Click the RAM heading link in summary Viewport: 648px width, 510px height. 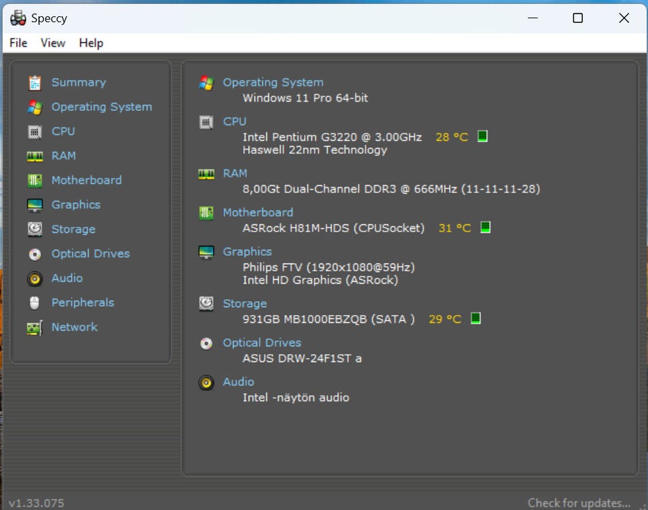[235, 173]
